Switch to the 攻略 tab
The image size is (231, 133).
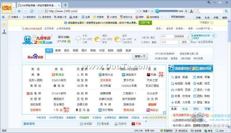(198, 18)
